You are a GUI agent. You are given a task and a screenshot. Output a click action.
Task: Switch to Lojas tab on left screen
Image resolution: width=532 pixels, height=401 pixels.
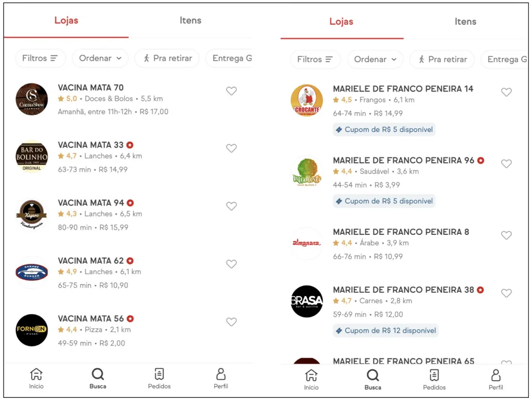(x=66, y=21)
